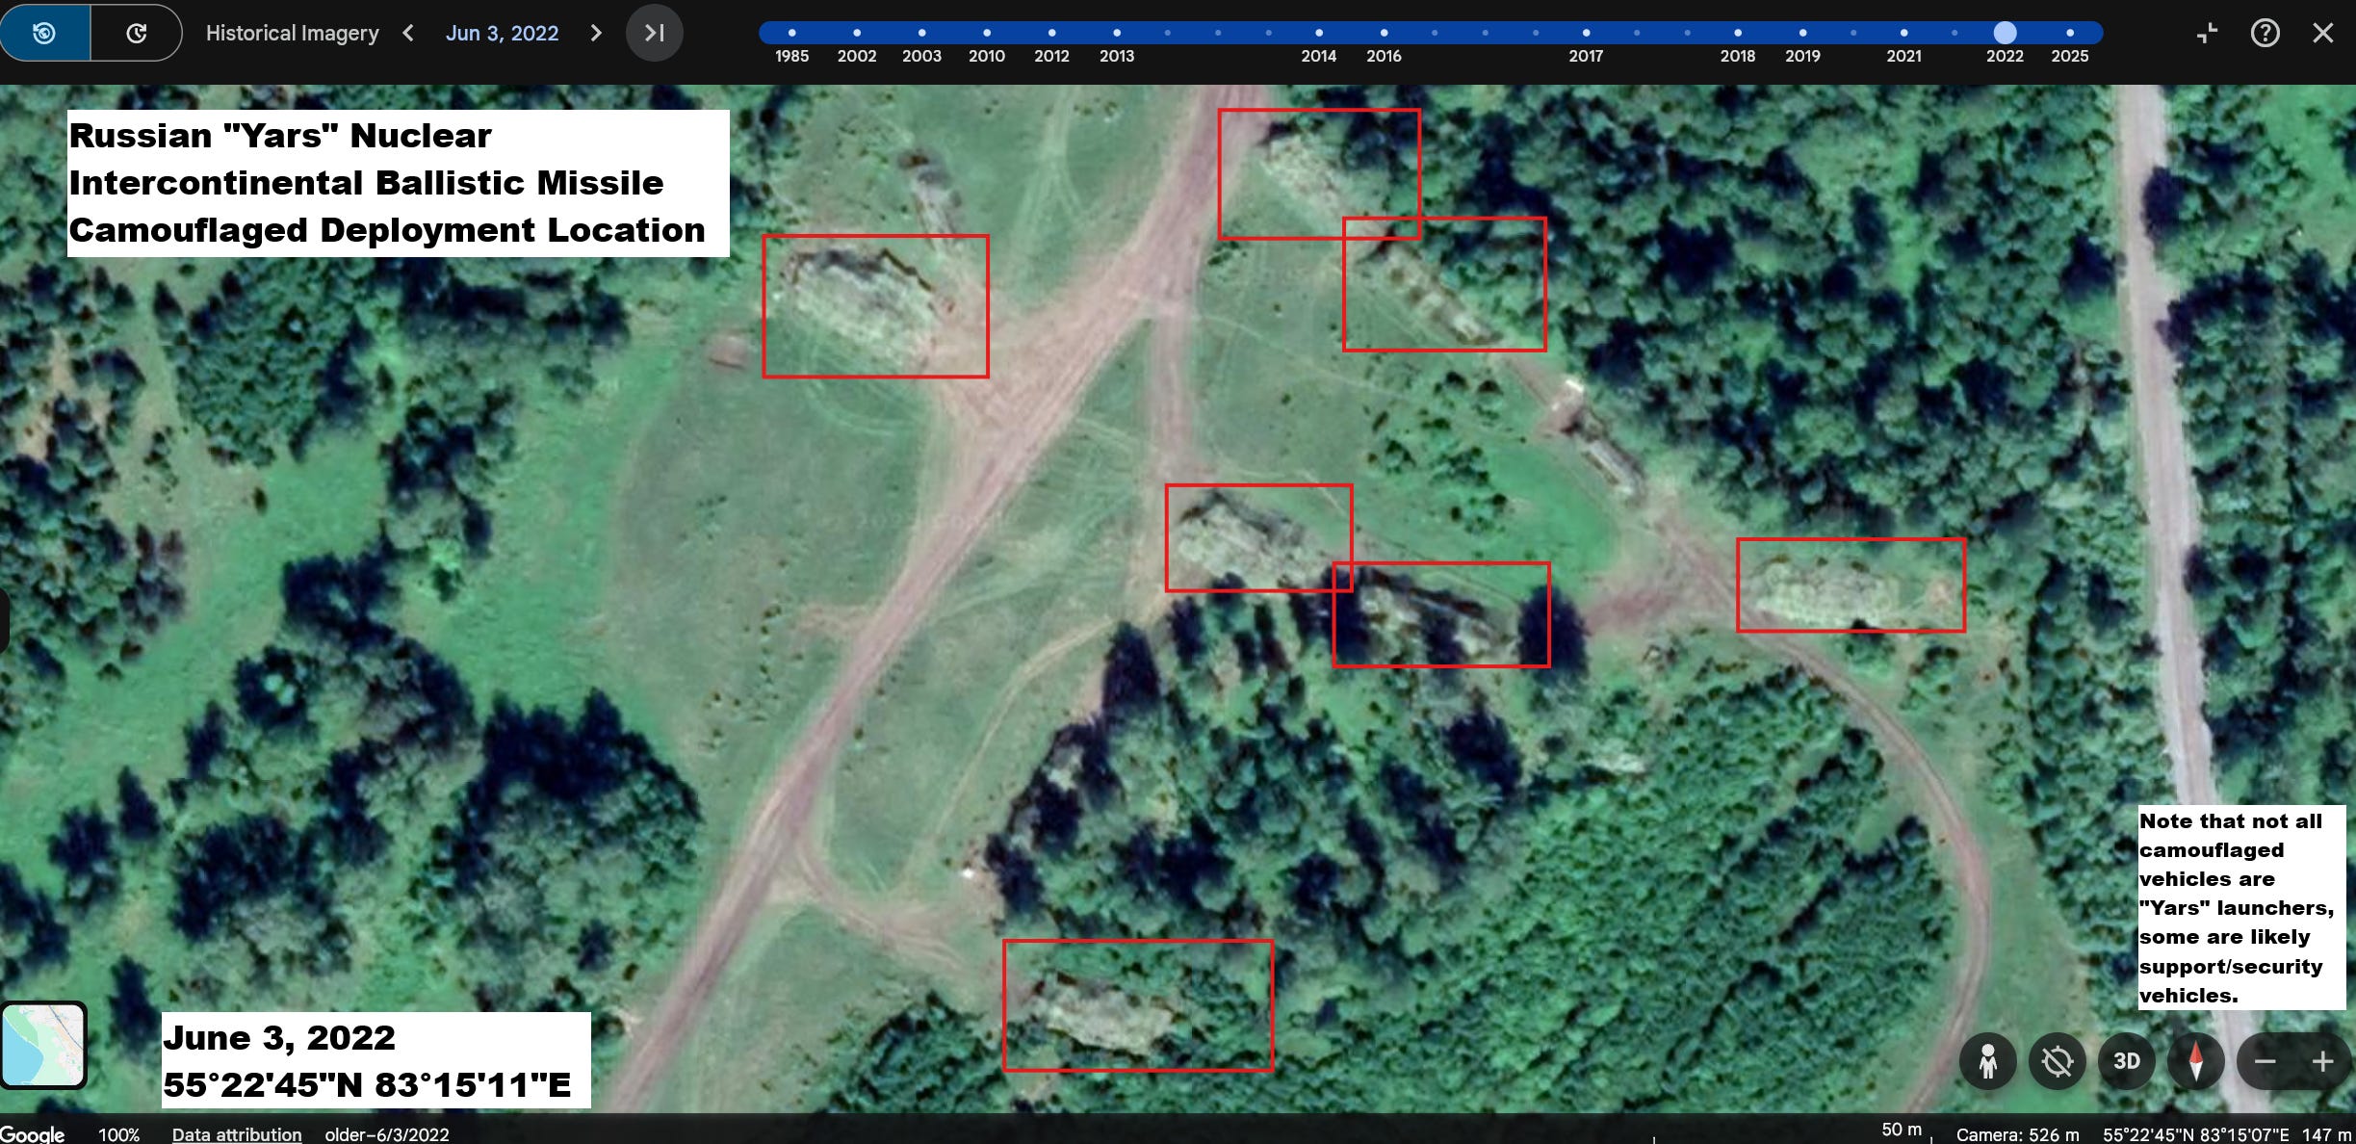The image size is (2356, 1144).
Task: Click the timelapse replay icon
Action: [x=137, y=33]
